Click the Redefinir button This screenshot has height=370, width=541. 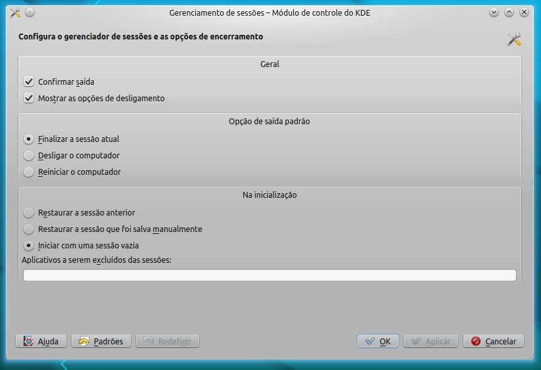pos(168,341)
